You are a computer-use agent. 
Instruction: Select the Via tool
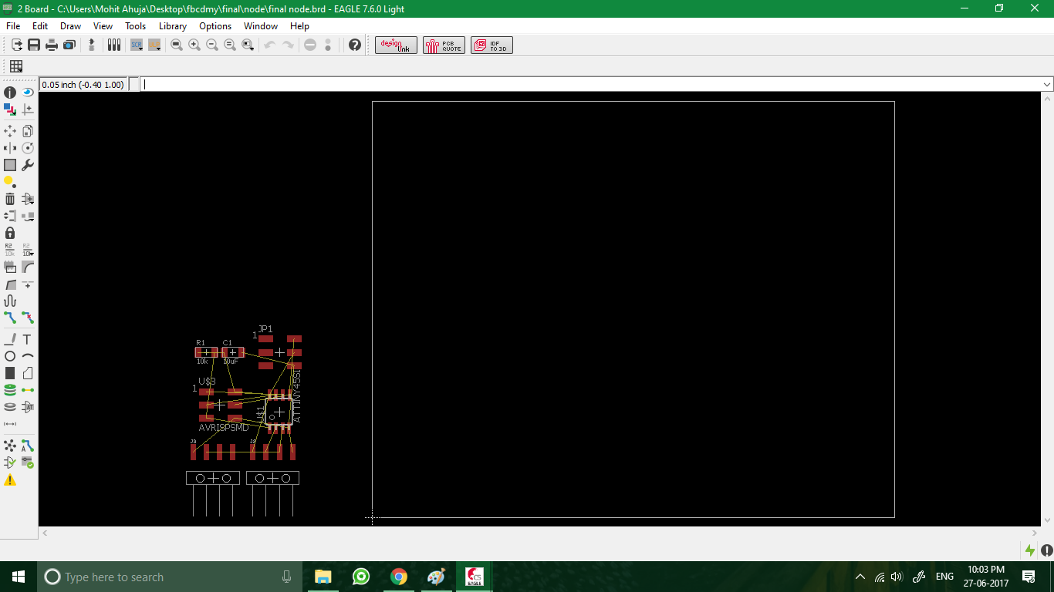10,390
